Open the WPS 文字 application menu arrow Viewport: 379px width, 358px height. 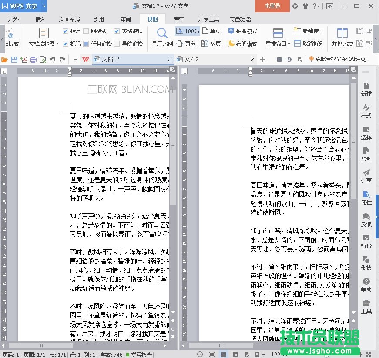(44, 6)
